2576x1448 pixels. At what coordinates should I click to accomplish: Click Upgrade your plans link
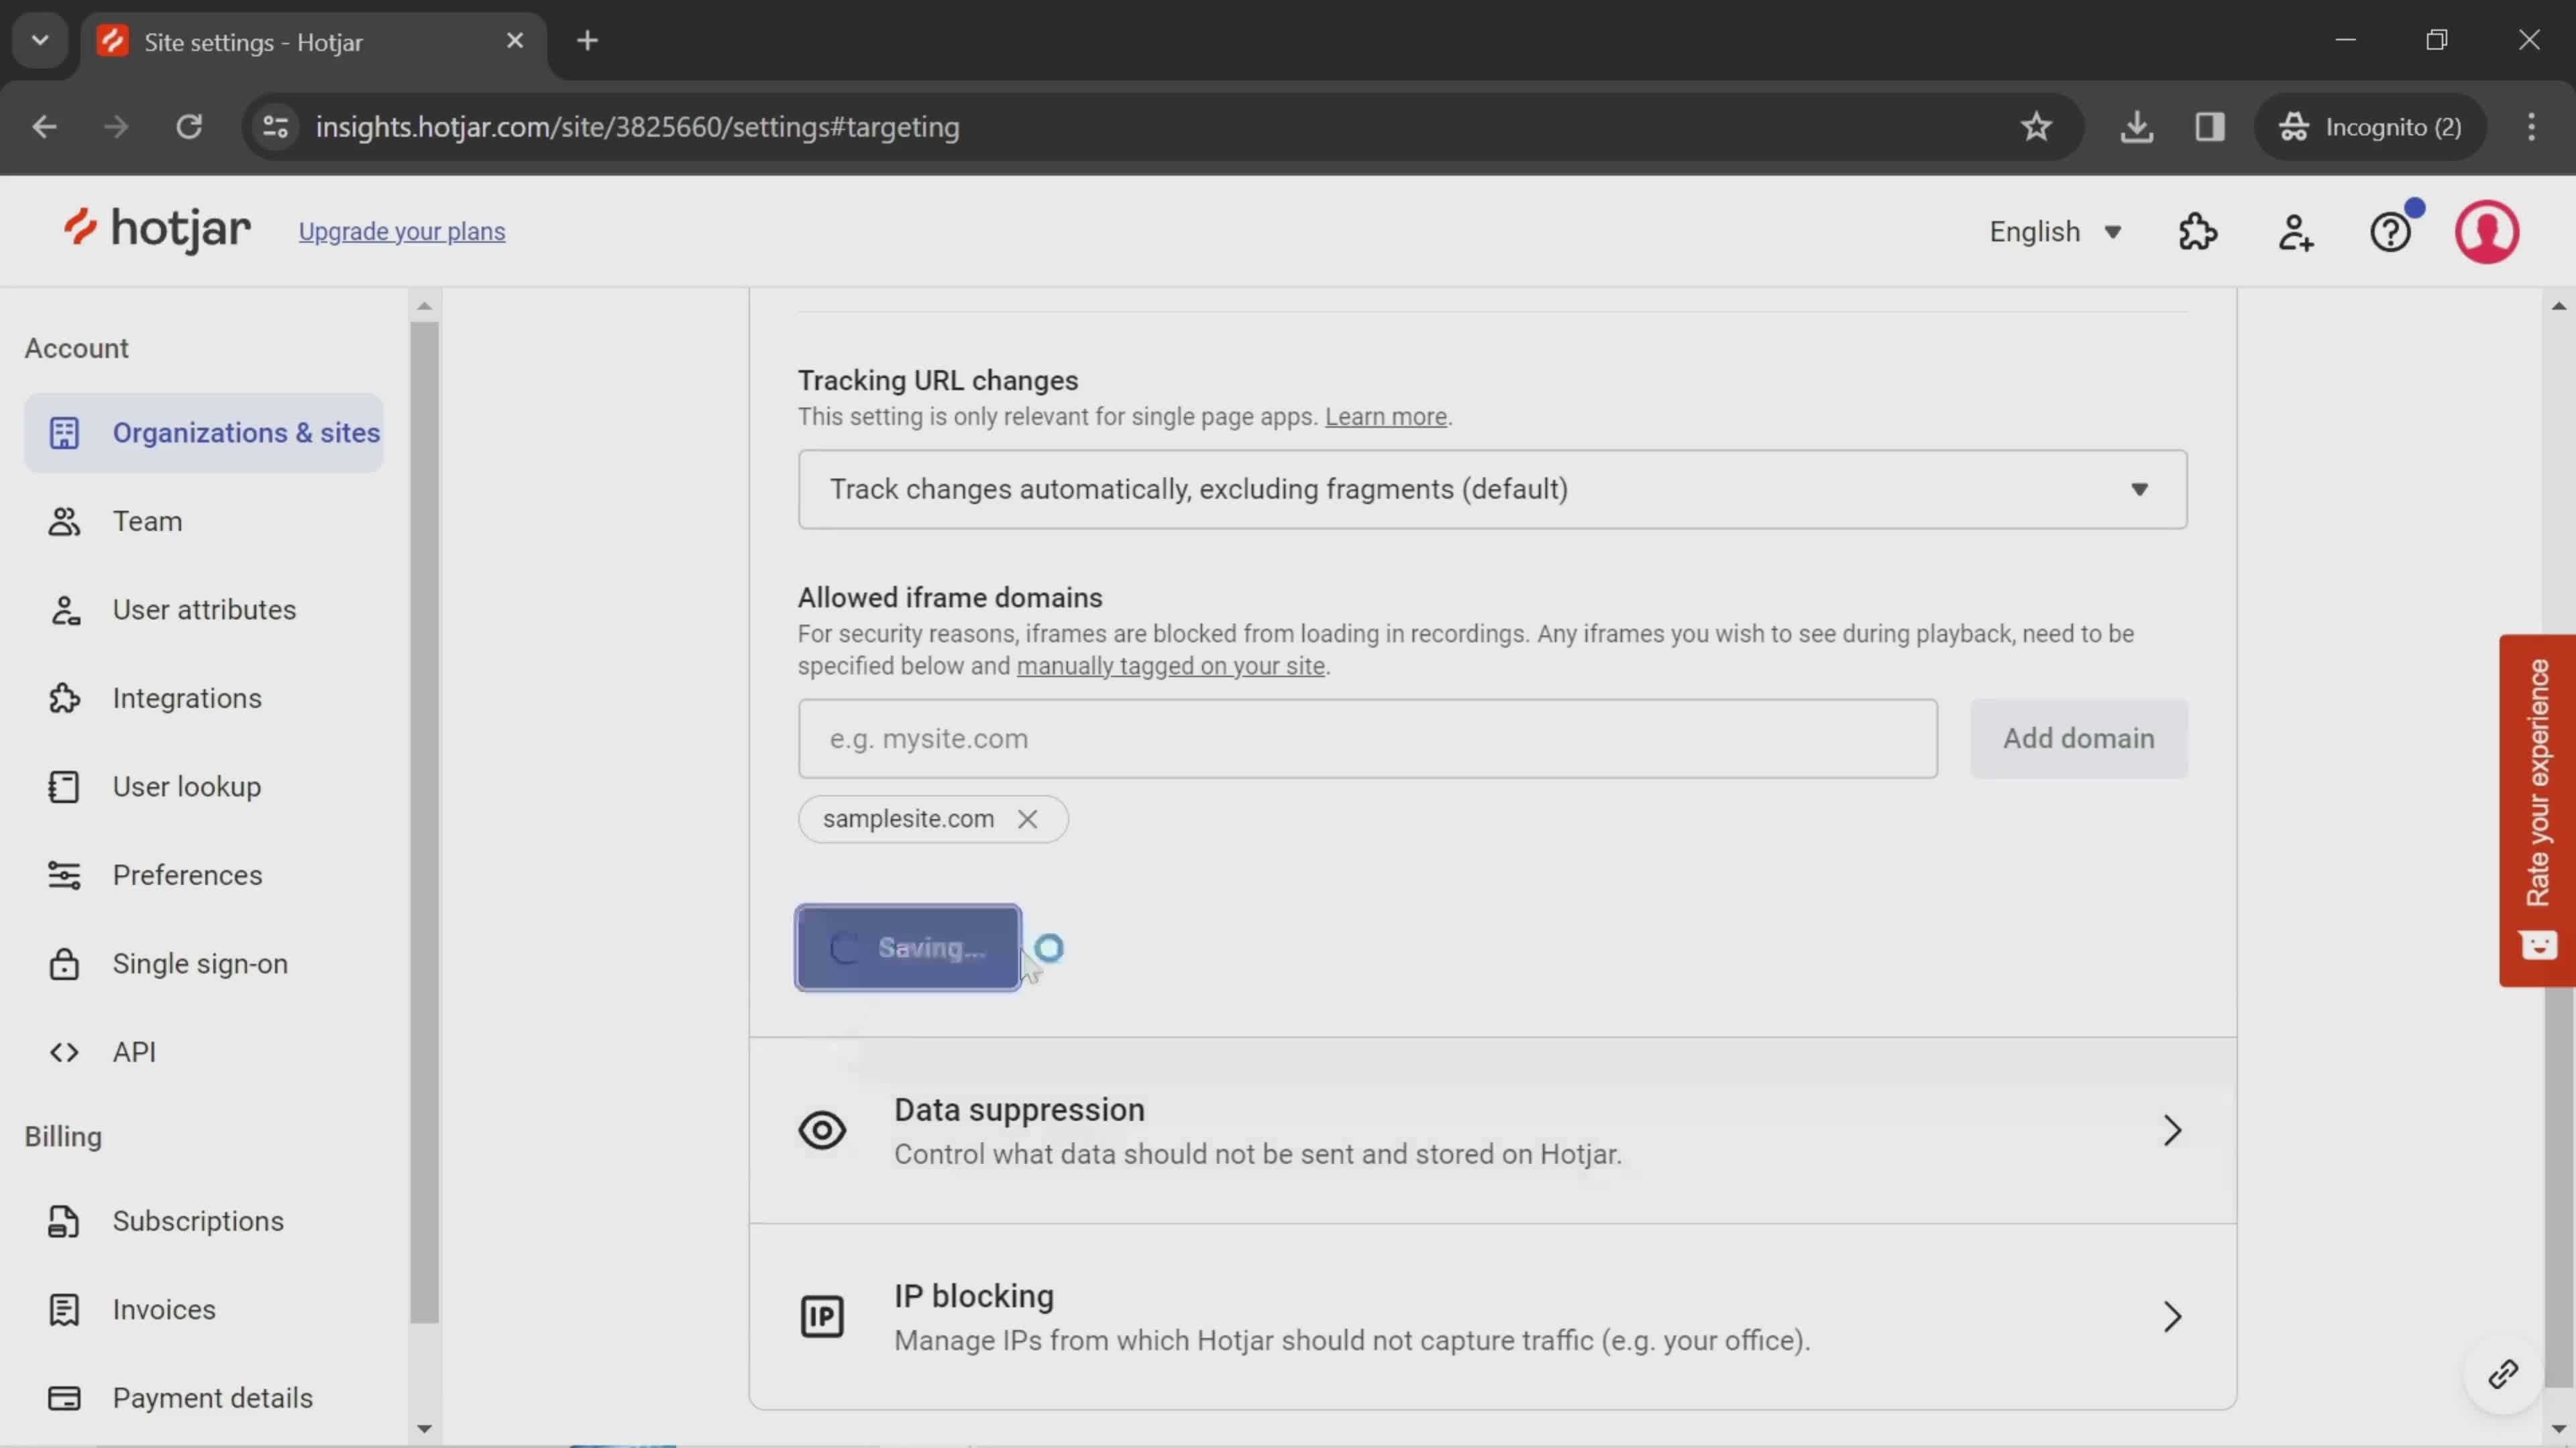pyautogui.click(x=402, y=230)
